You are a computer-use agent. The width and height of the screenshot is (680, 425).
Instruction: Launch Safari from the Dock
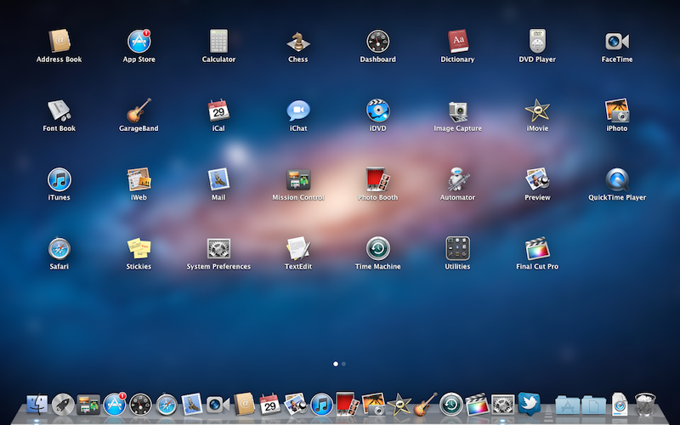tap(167, 405)
